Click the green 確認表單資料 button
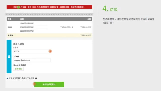The height and width of the screenshot is (91, 161). pos(49,84)
